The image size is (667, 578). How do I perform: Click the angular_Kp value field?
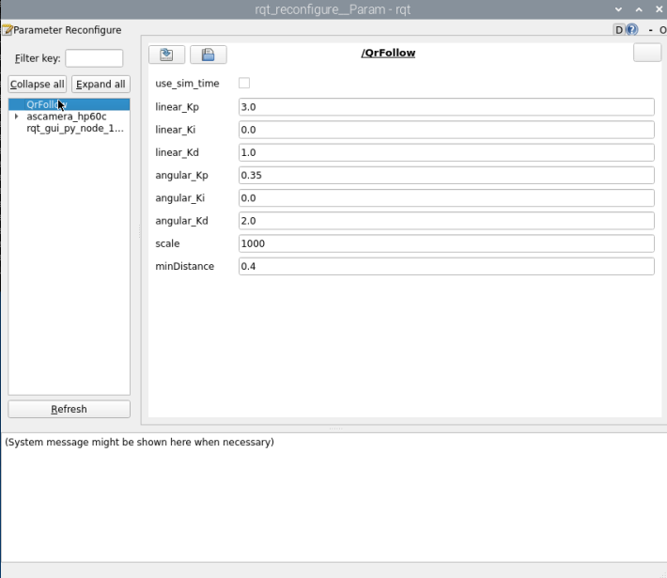pyautogui.click(x=446, y=176)
